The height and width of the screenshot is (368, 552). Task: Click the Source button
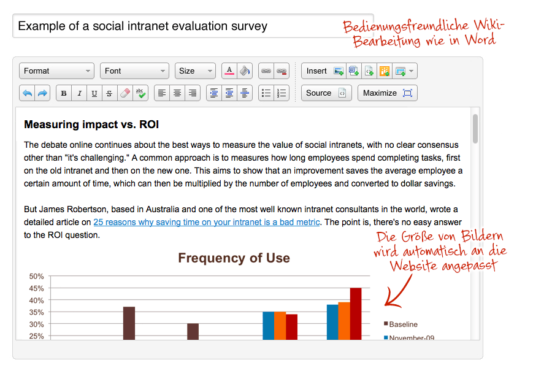[x=326, y=93]
